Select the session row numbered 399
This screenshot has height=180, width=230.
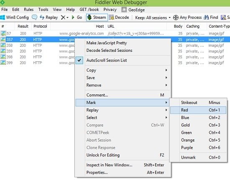[x=115, y=63]
